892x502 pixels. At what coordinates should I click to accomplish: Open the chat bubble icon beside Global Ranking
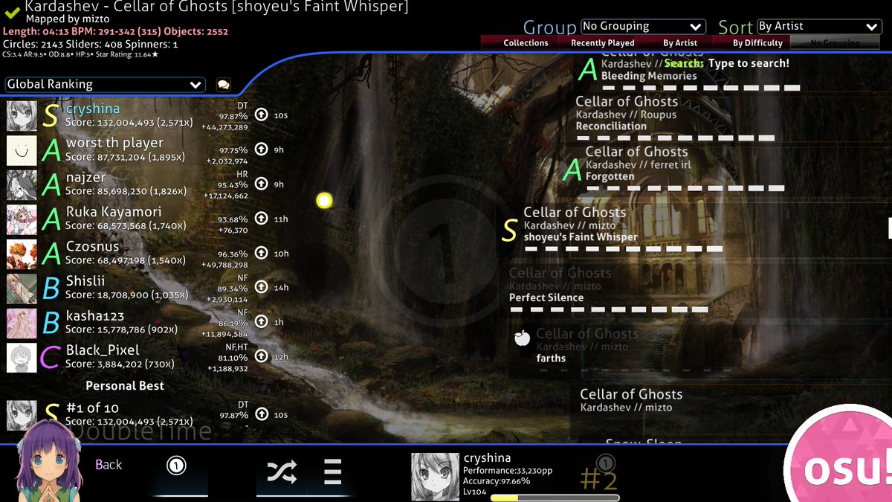click(x=223, y=85)
